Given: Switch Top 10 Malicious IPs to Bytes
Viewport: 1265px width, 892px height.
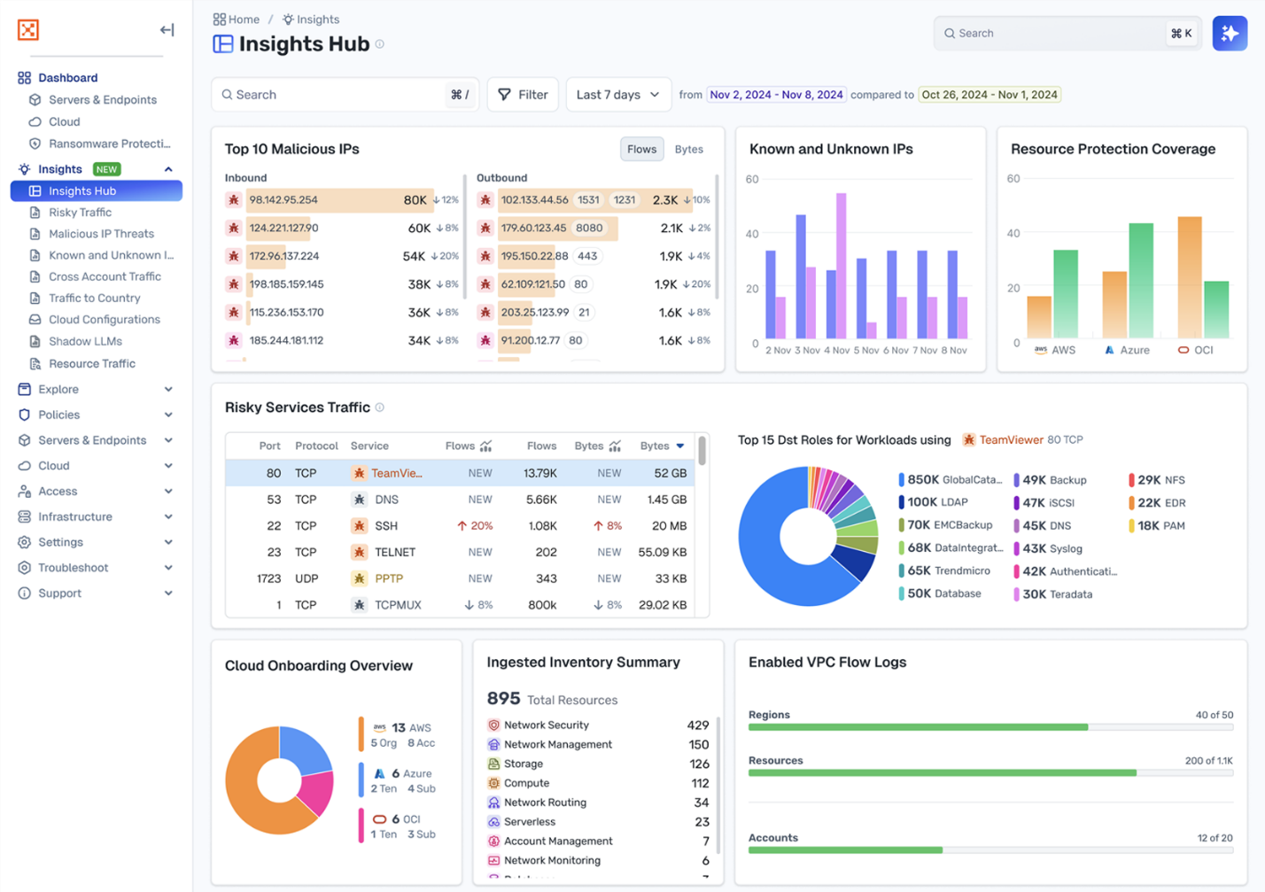Looking at the screenshot, I should 688,150.
